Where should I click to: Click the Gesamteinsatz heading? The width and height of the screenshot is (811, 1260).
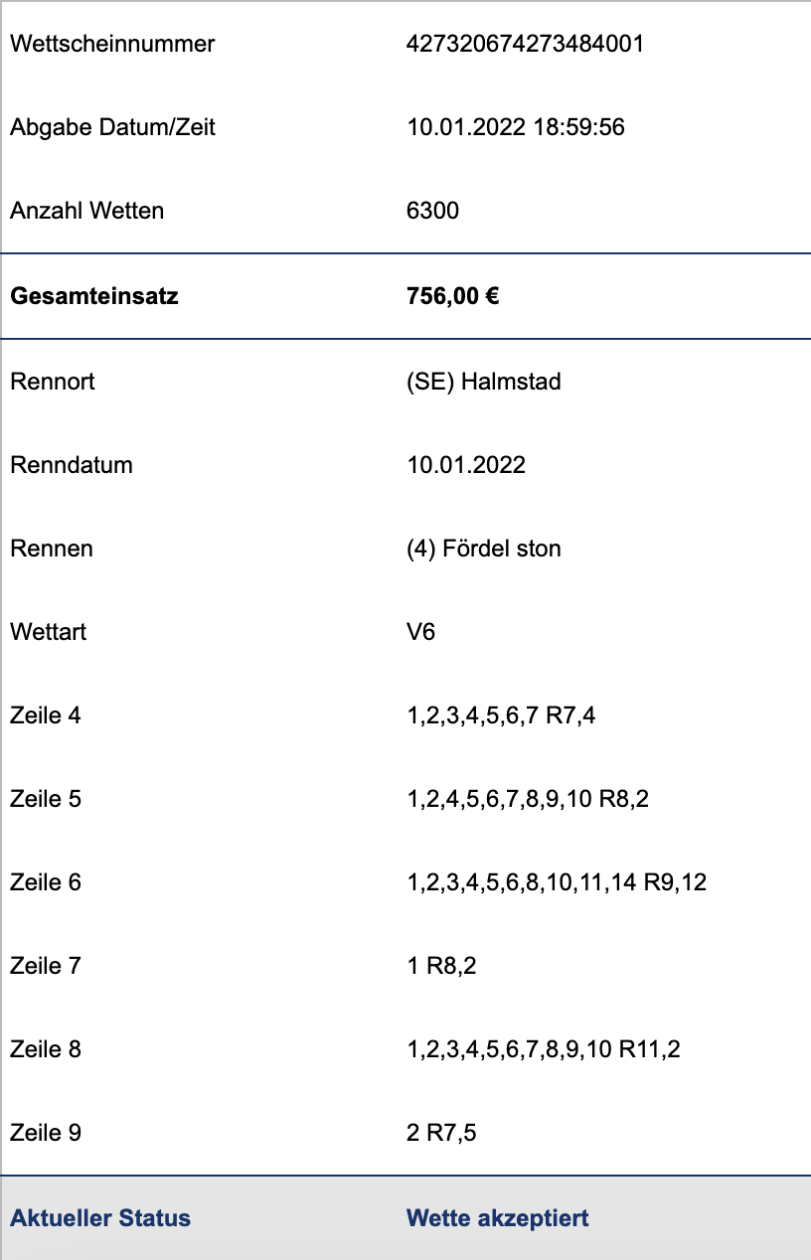(x=94, y=296)
